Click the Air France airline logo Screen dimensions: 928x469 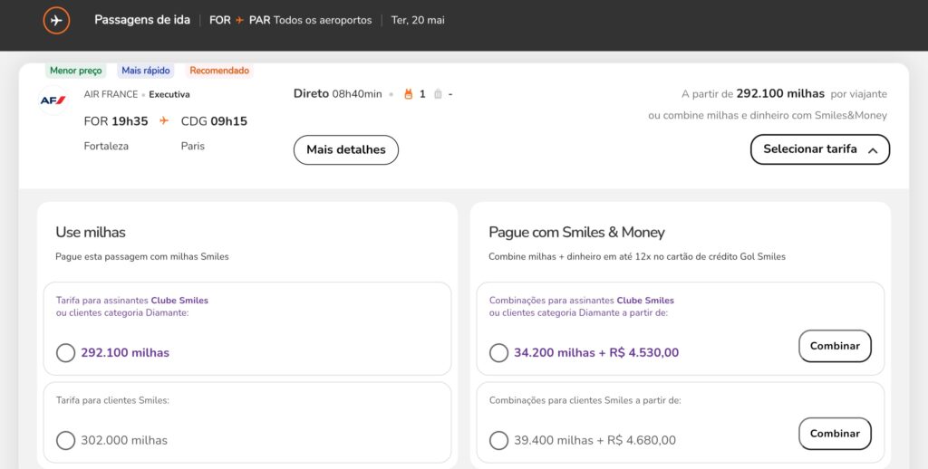pyautogui.click(x=52, y=100)
